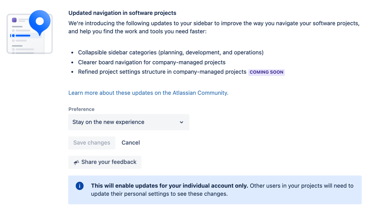Click the 'Refined project settings structure' bullet text
The width and height of the screenshot is (372, 216).
click(162, 72)
